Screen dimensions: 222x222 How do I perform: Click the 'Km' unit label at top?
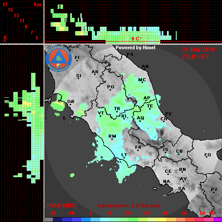coord(37,4)
